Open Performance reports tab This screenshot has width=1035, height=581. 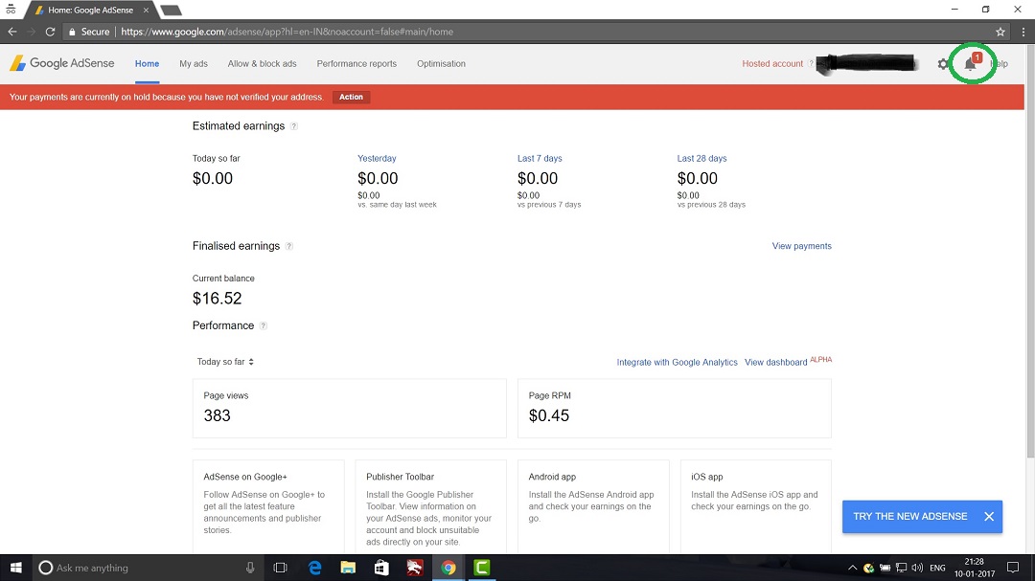point(356,64)
